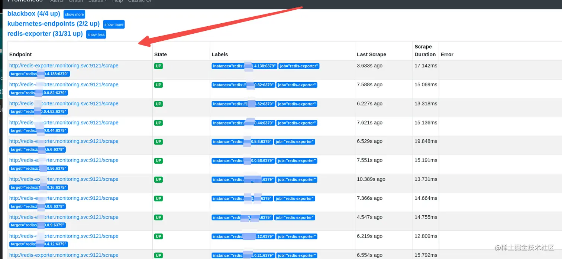Click job="redis-exporter" label in 3.633s ago row
This screenshot has height=259, width=562.
pyautogui.click(x=299, y=66)
